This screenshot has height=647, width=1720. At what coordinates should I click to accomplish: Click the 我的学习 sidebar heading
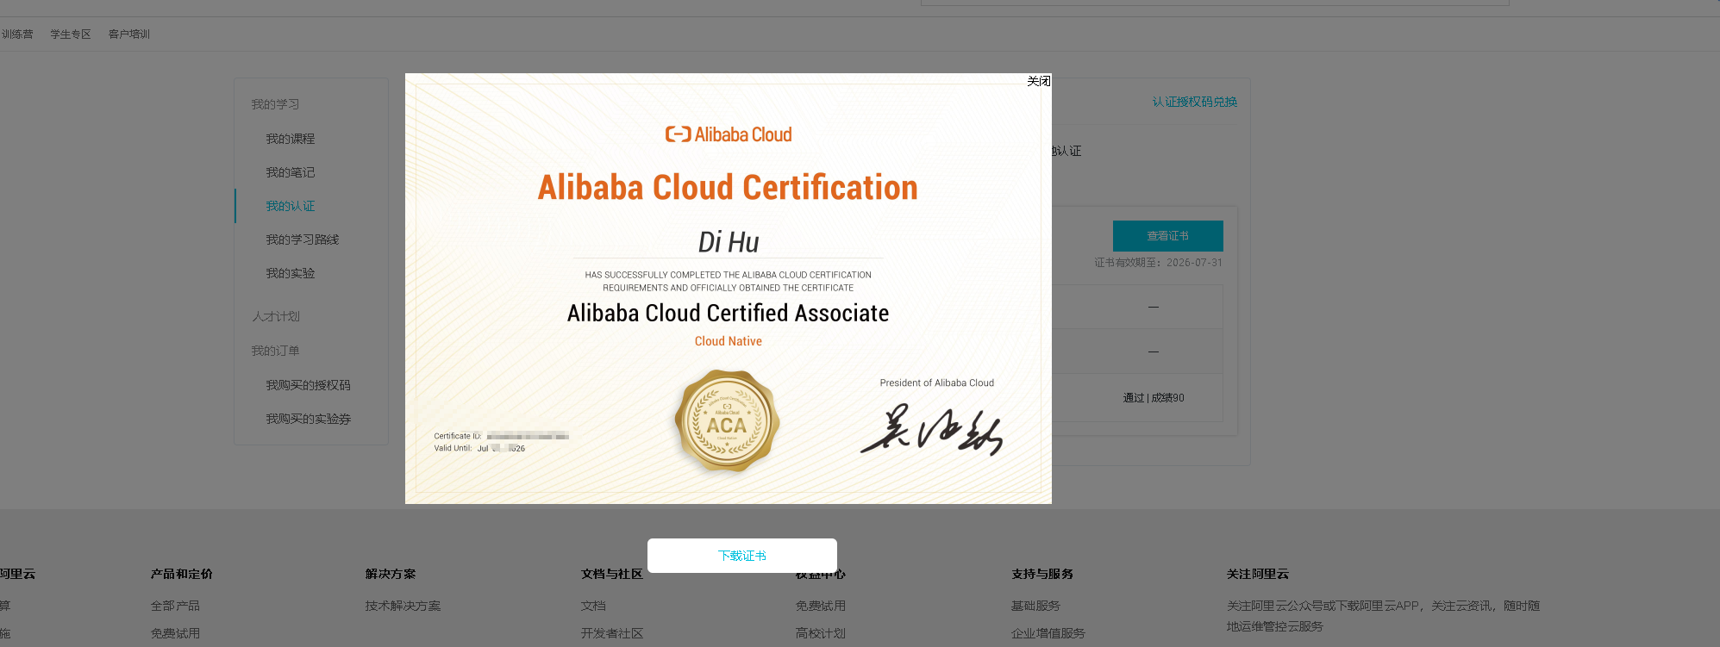tap(275, 104)
